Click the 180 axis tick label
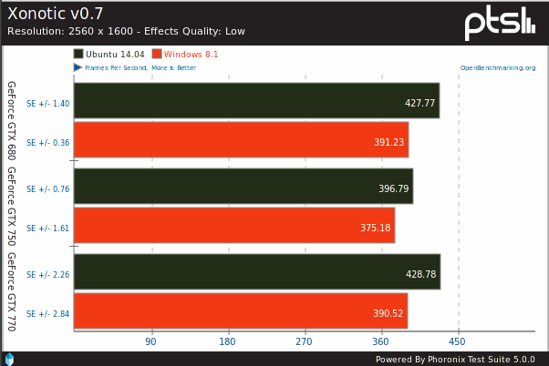This screenshot has width=549, height=366. (228, 341)
